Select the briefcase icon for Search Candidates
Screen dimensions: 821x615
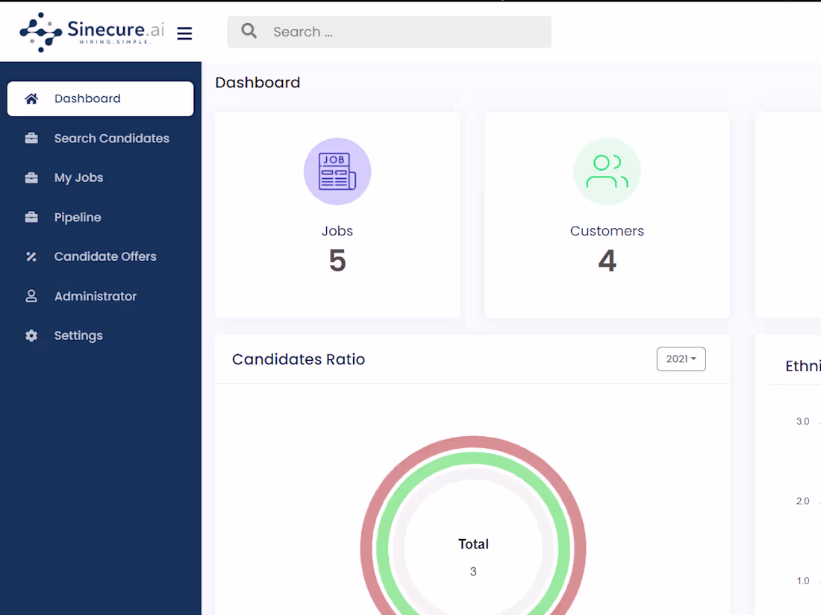coord(31,138)
